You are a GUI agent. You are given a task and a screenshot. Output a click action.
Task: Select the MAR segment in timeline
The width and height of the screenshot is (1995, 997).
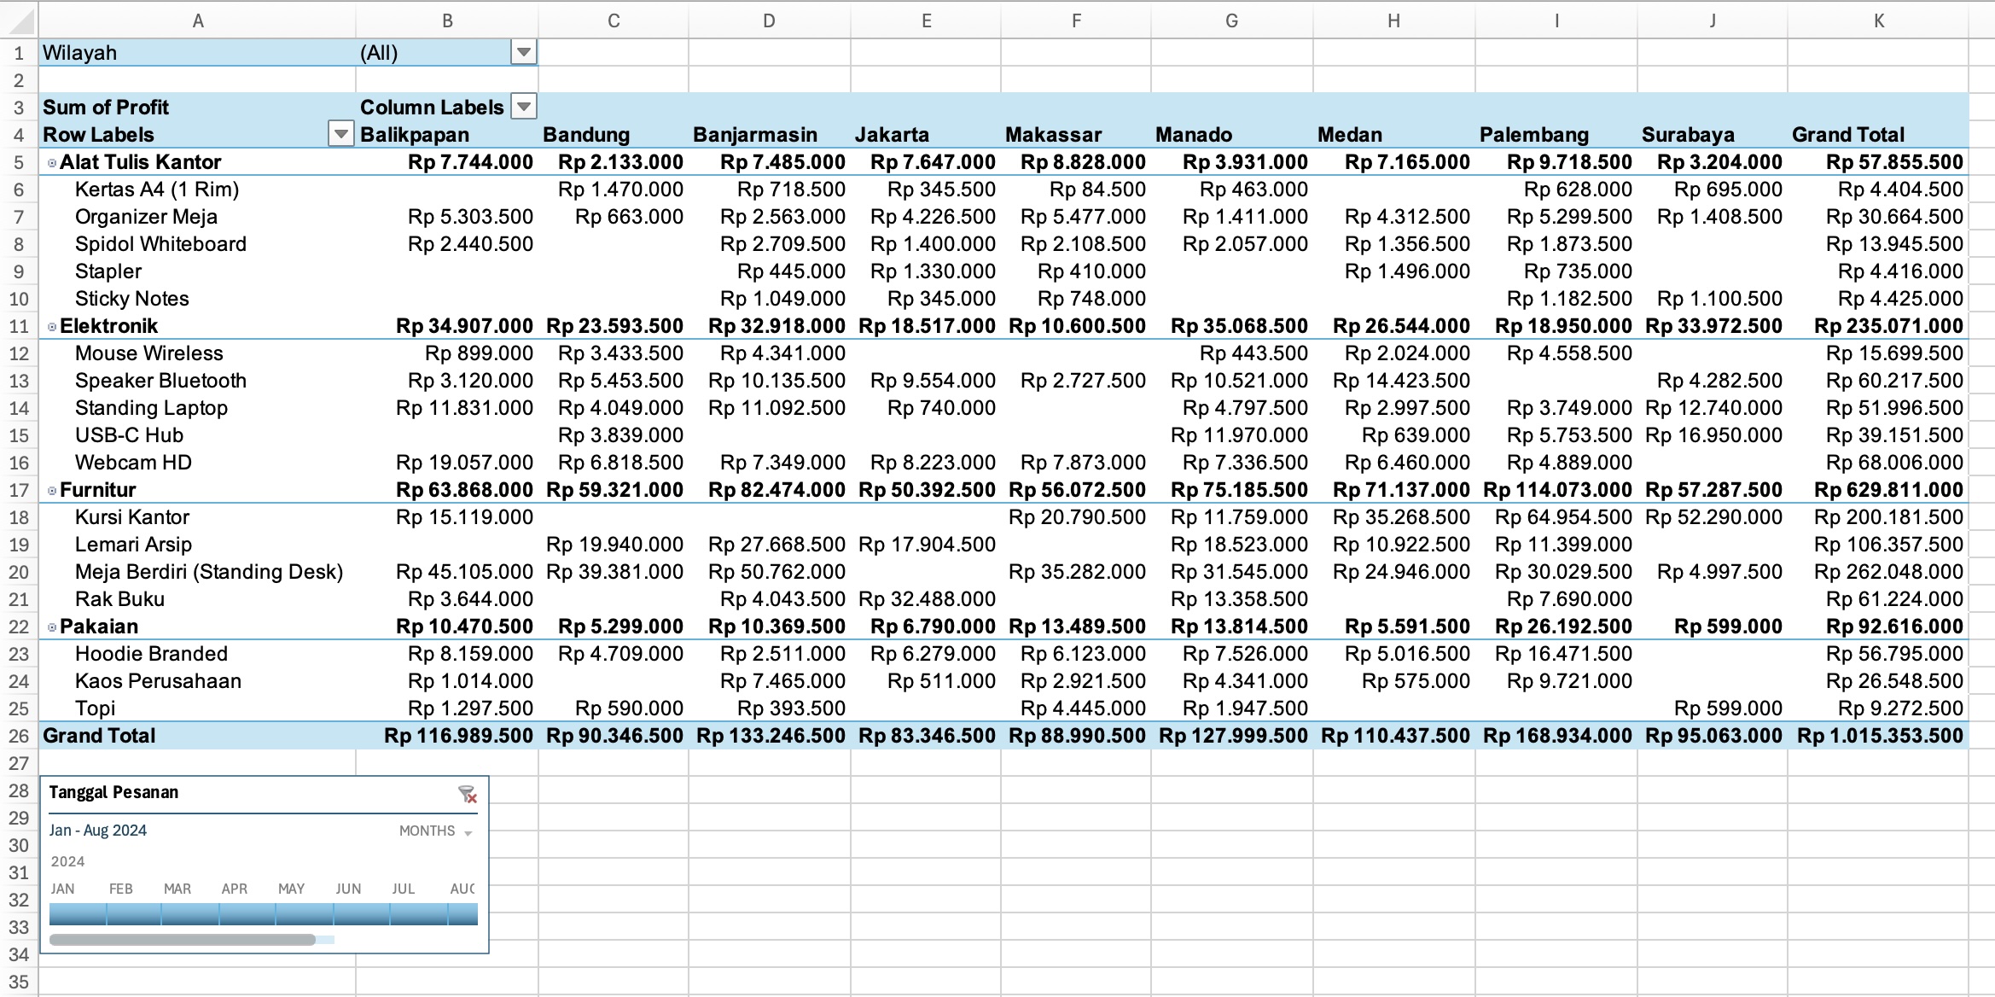(190, 913)
